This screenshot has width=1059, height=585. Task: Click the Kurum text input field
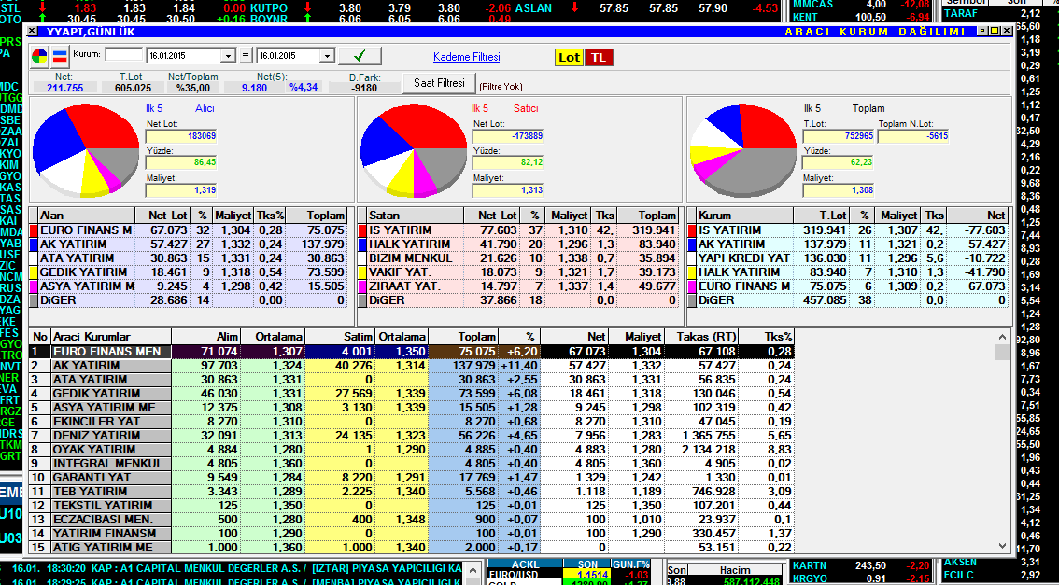(x=123, y=56)
